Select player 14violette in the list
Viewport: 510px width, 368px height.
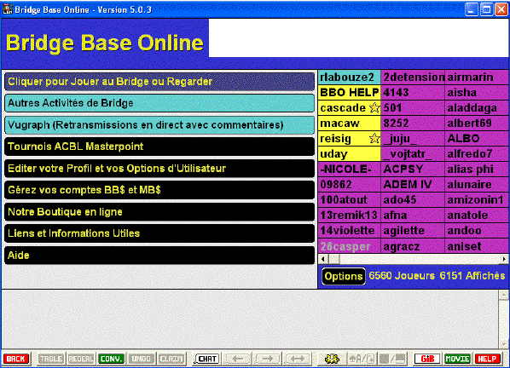[x=350, y=230]
